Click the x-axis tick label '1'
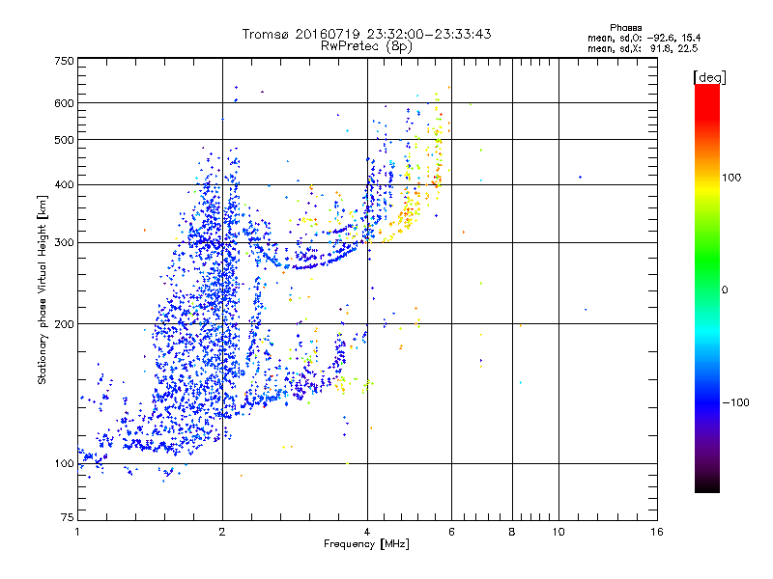773x579 pixels. pos(77,532)
